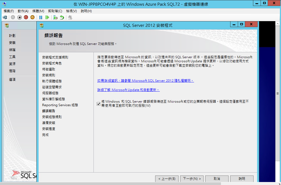Maximize the SQL Server 2012 setup dialog
The width and height of the screenshot is (281, 185).
[241, 24]
